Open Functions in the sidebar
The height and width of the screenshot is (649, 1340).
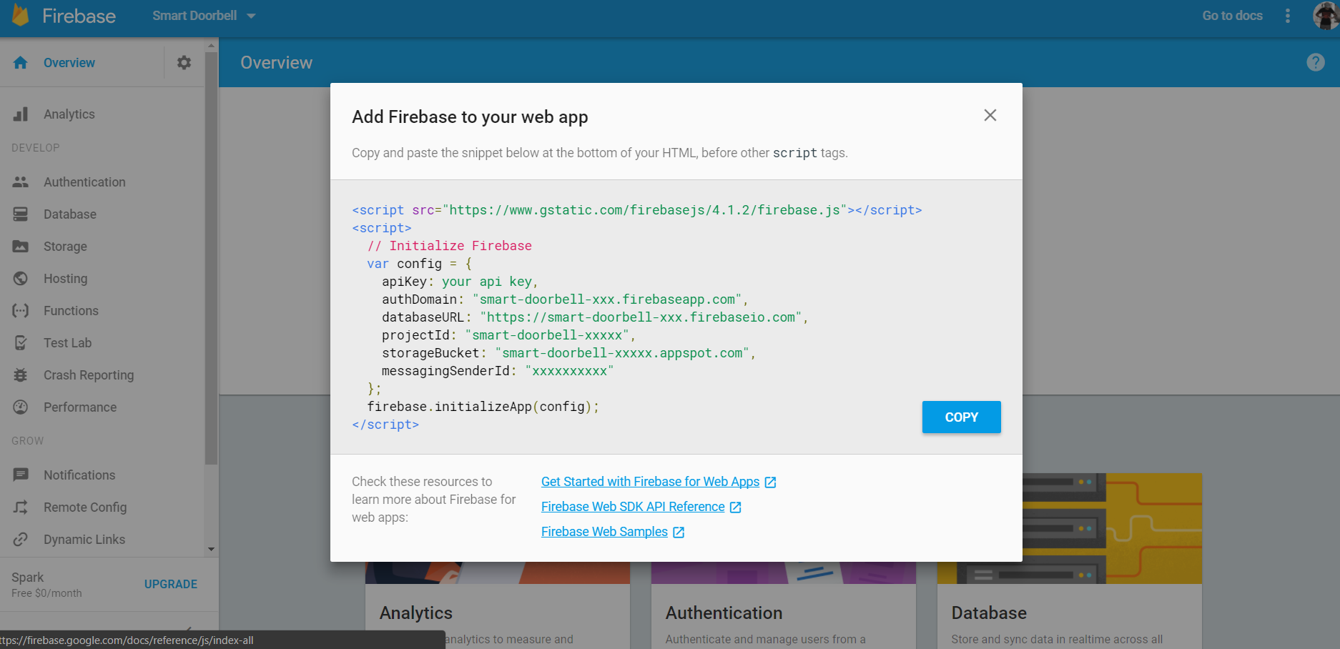(71, 311)
